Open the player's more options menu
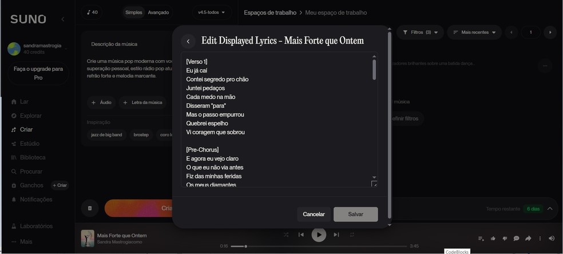563x254 pixels. [540, 239]
